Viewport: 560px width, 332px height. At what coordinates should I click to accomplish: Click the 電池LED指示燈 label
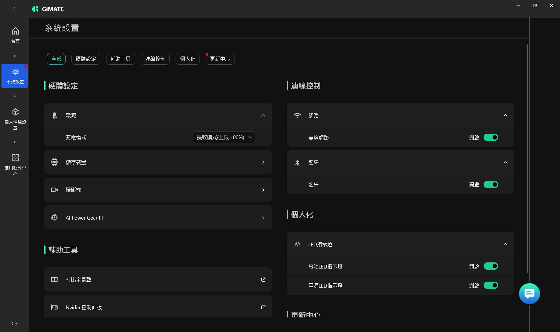coord(325,266)
